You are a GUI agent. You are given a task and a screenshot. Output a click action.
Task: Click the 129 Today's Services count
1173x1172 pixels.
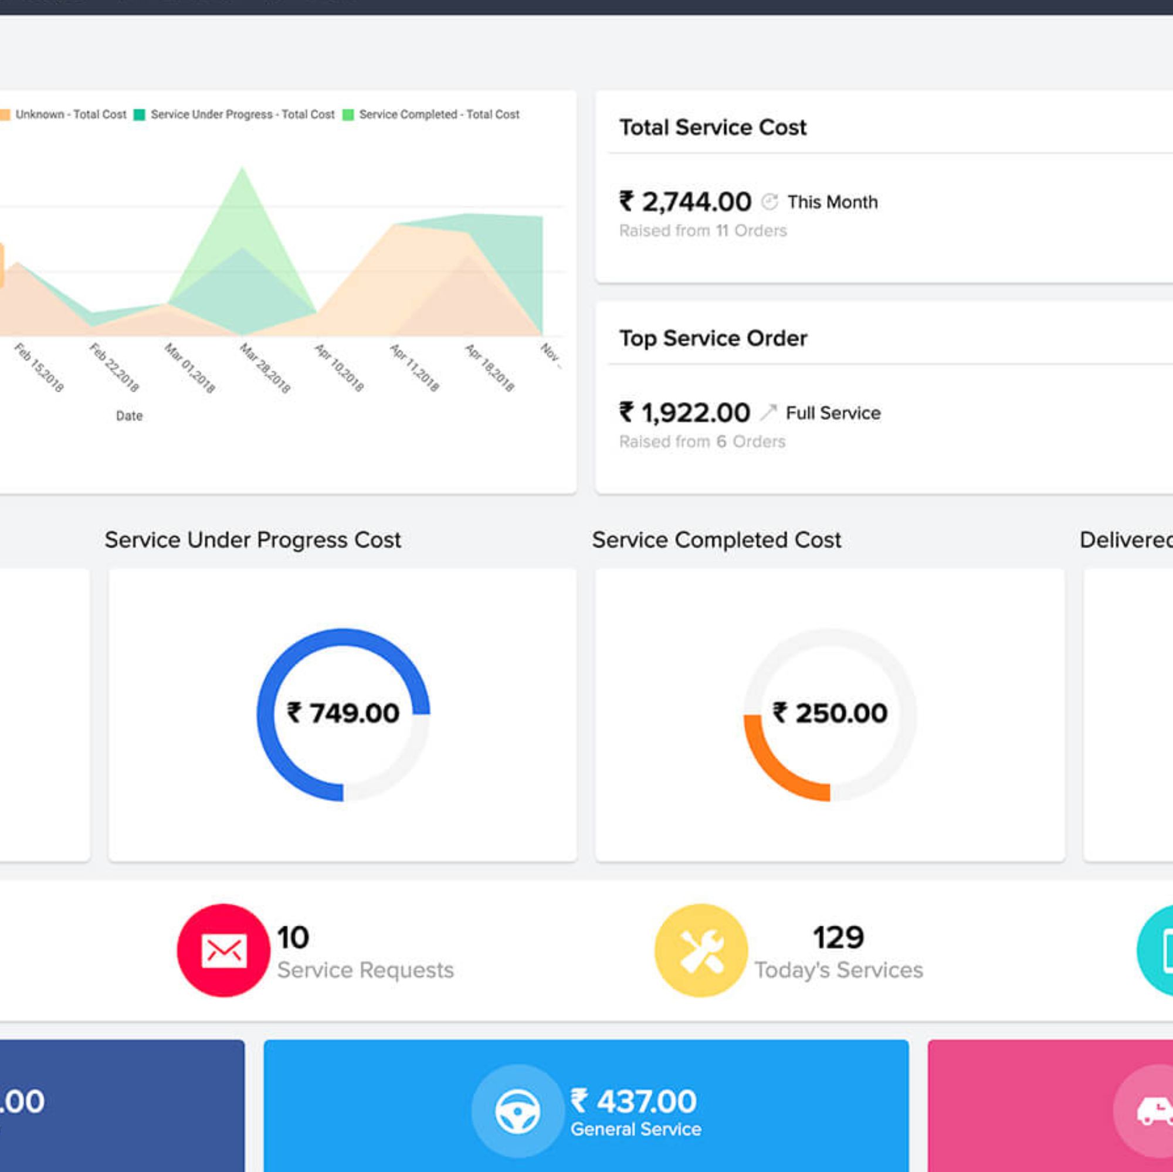point(838,937)
